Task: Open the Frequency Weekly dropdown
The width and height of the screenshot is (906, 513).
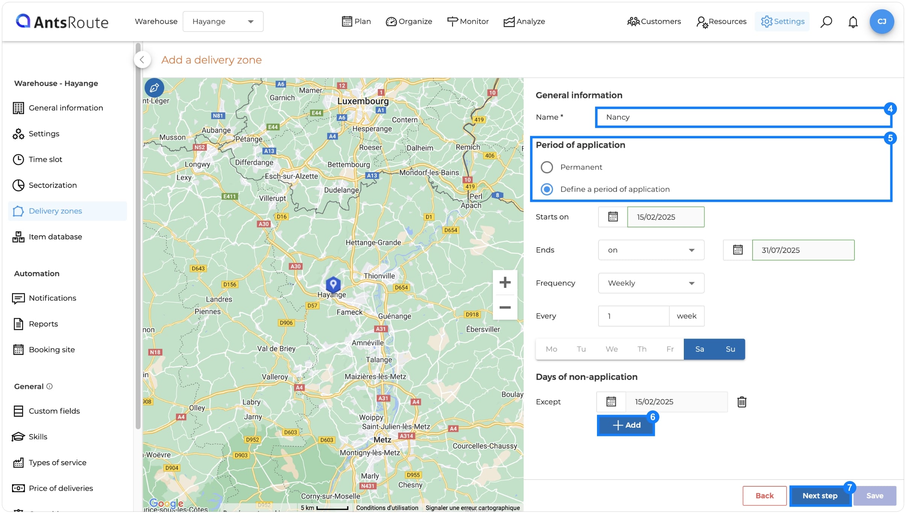Action: [651, 283]
